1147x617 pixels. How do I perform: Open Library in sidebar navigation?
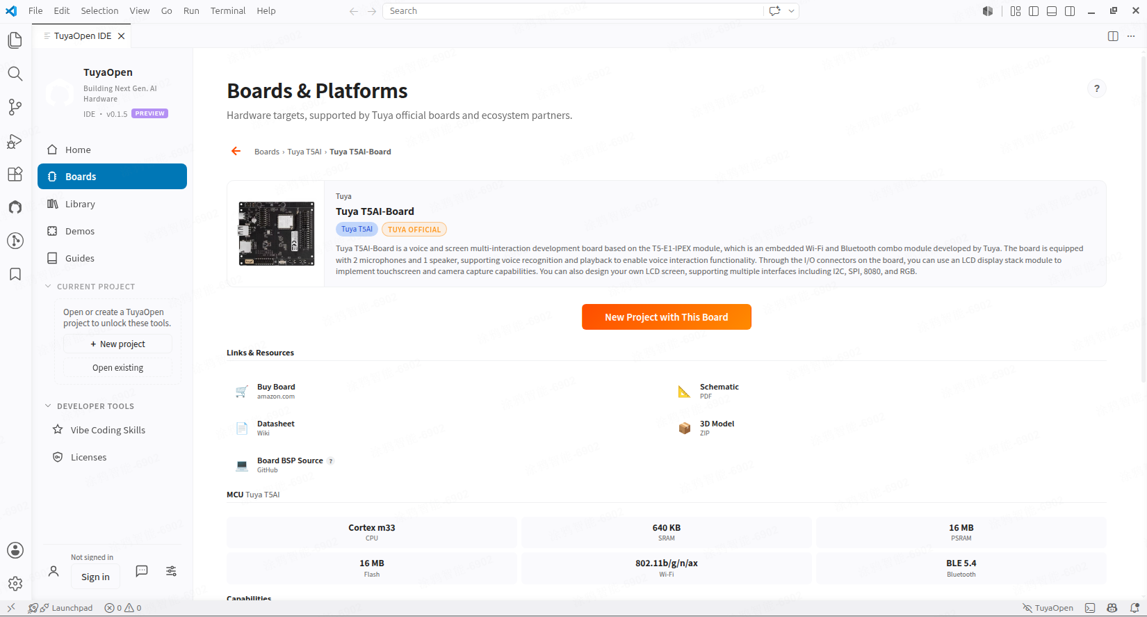click(112, 204)
